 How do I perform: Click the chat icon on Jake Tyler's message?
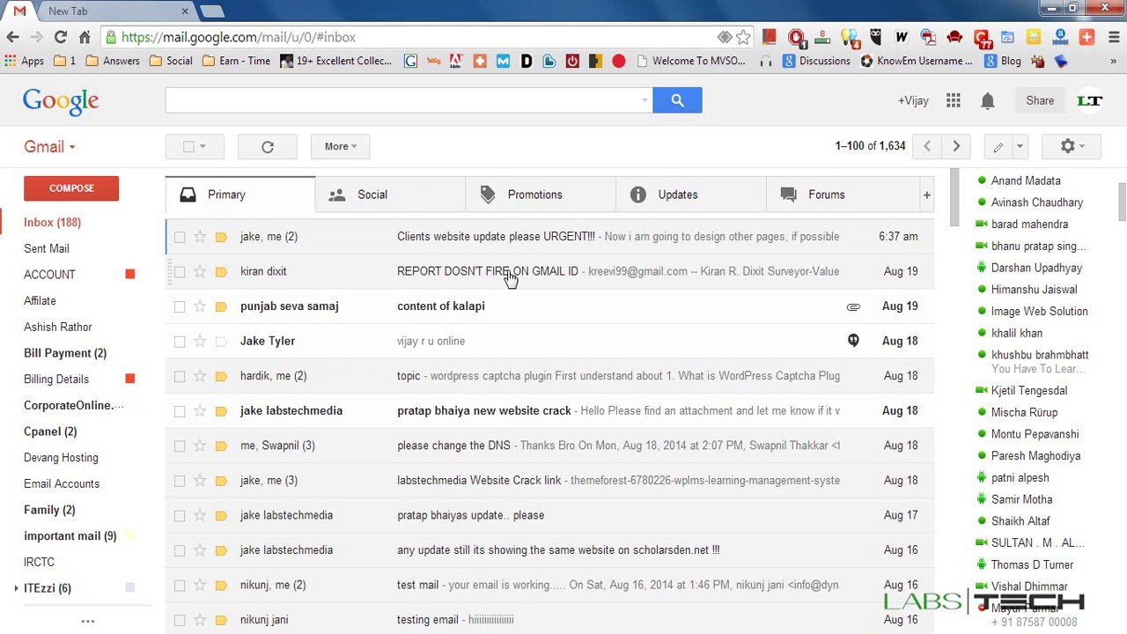point(853,341)
